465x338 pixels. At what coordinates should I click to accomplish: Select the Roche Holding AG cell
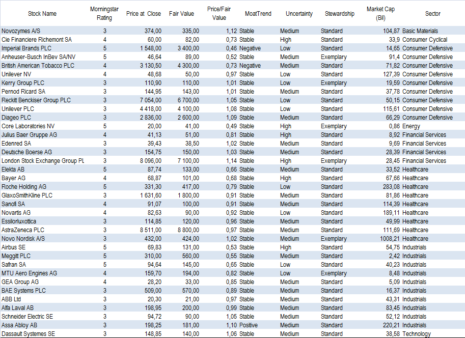(x=24, y=187)
